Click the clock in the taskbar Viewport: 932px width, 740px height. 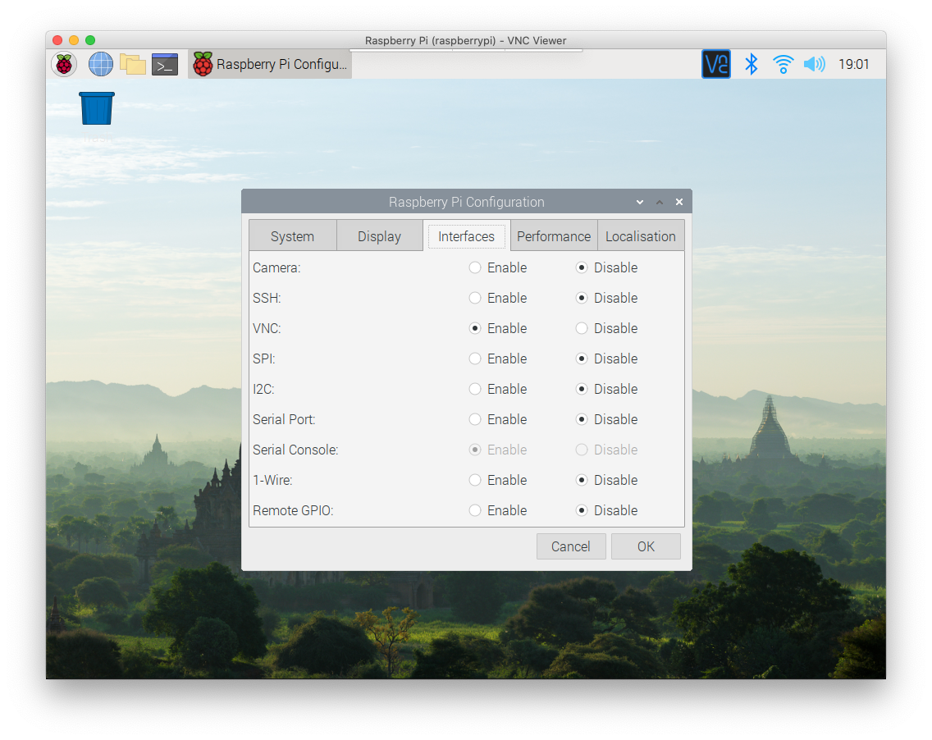pyautogui.click(x=854, y=63)
